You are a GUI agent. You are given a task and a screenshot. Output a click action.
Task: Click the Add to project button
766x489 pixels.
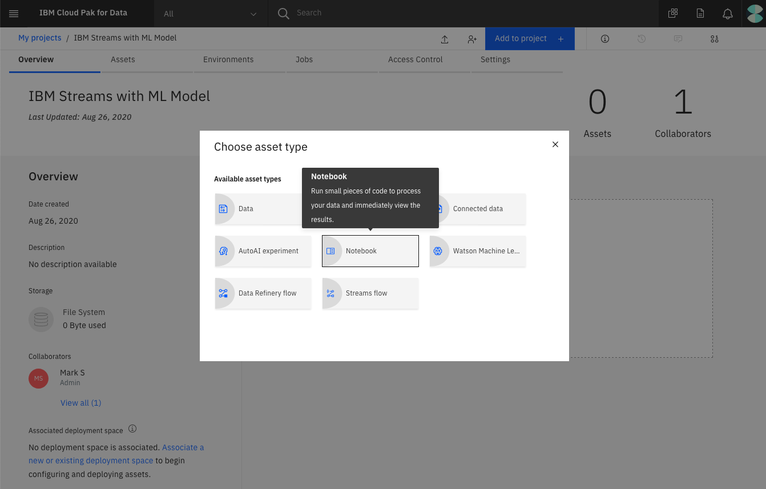point(530,39)
